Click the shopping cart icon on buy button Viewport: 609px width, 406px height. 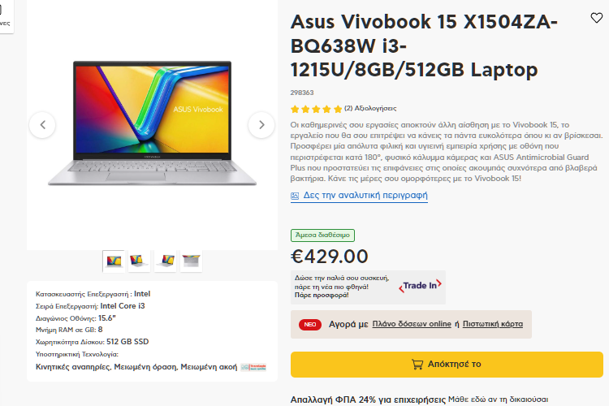coord(417,365)
